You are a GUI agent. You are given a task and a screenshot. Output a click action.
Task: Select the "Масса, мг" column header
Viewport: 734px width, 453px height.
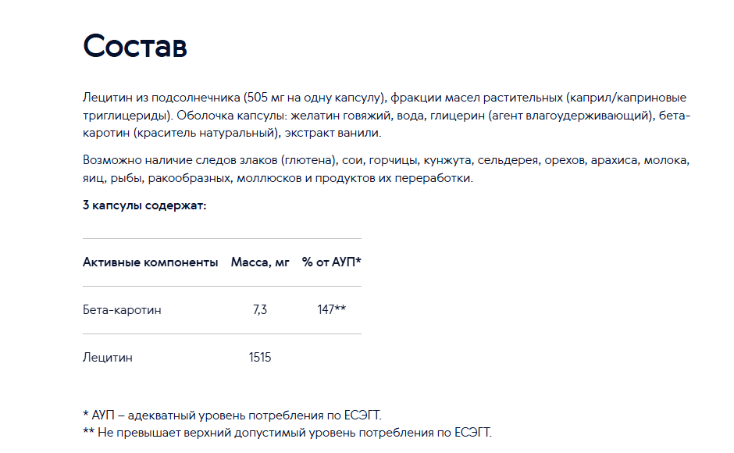[260, 262]
